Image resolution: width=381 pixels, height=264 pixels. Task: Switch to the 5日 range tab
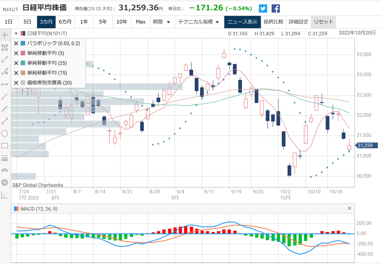(x=27, y=22)
